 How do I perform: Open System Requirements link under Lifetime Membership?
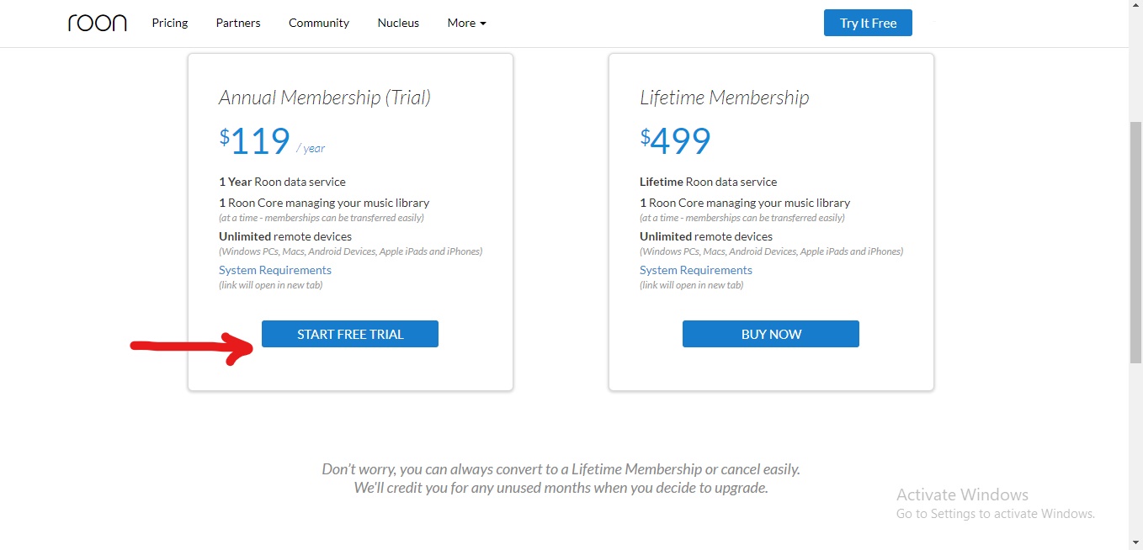696,270
